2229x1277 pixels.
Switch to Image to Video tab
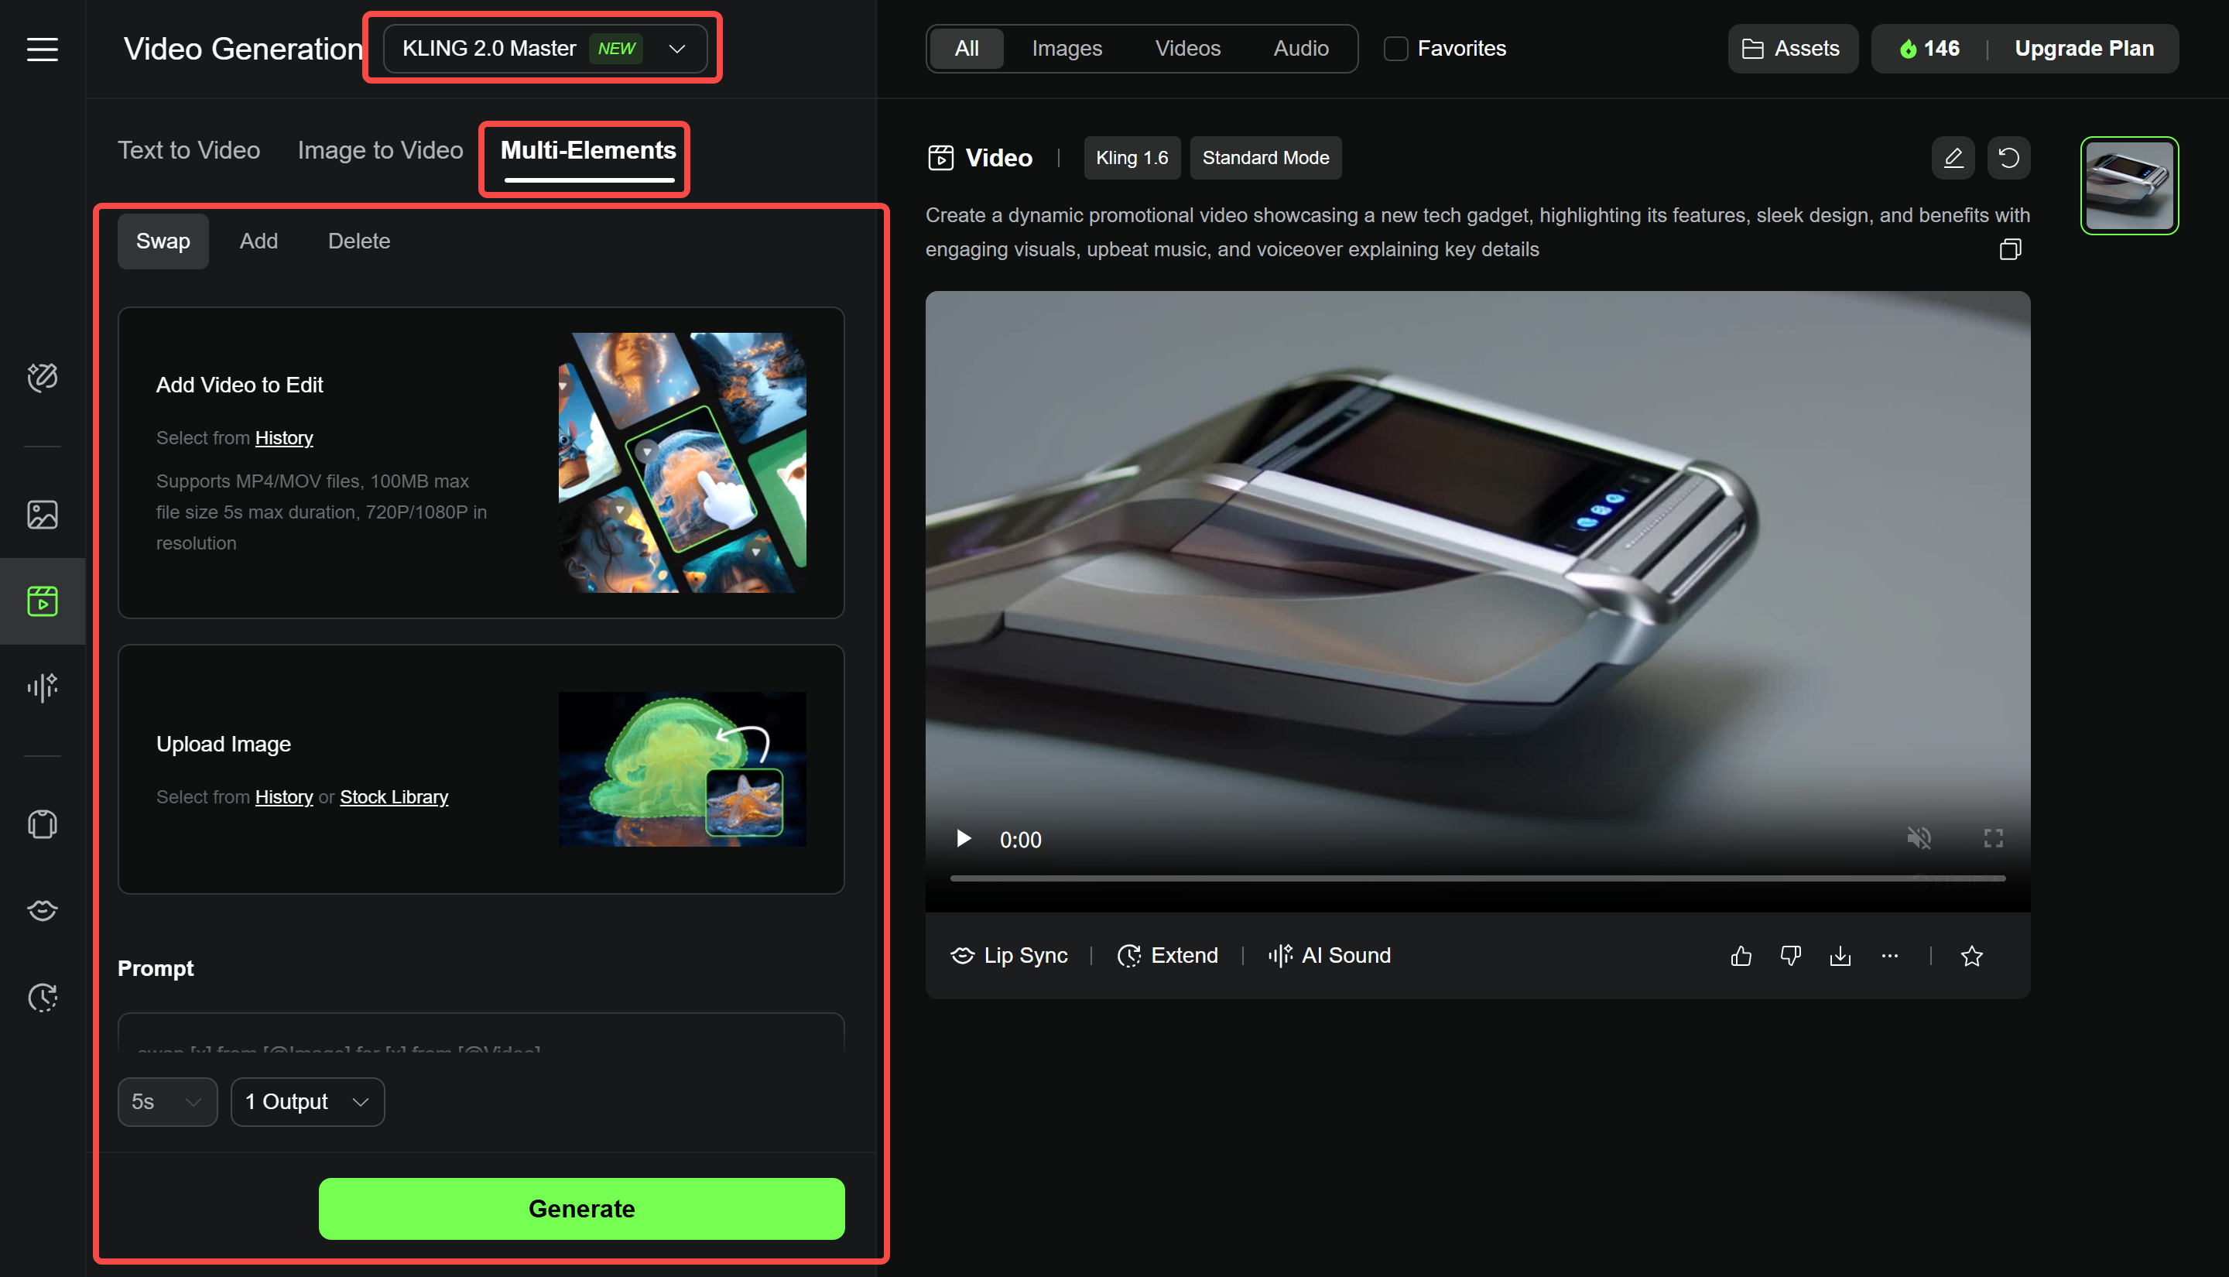point(380,151)
